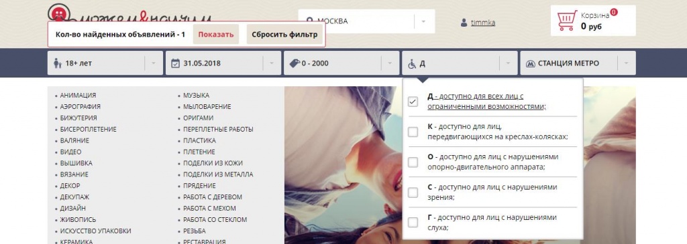Open the Аэрография category
The width and height of the screenshot is (687, 244).
[81, 106]
